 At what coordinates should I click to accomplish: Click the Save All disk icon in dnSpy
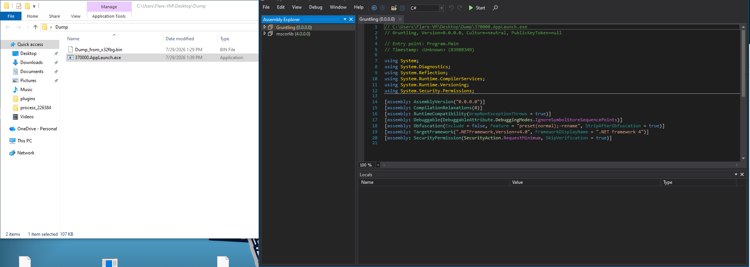(402, 8)
